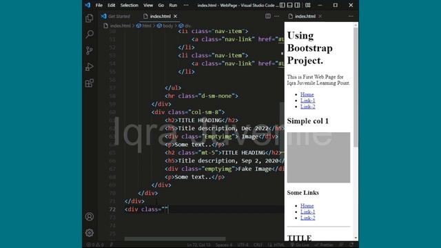
Task: Click first Home link in preview
Action: coord(307,94)
